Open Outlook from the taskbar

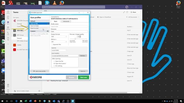click(54, 101)
